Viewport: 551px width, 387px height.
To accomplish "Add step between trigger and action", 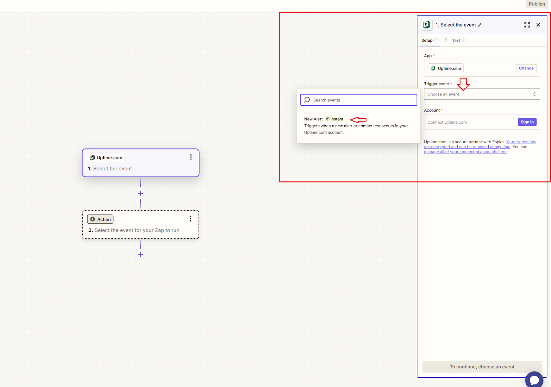I will (x=141, y=193).
